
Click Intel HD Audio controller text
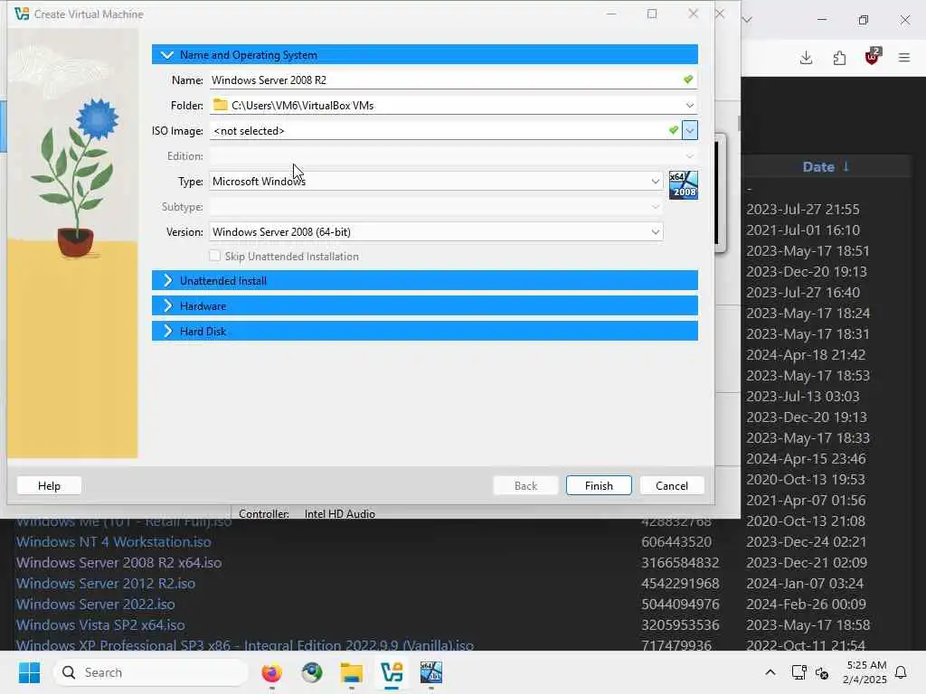click(x=340, y=513)
